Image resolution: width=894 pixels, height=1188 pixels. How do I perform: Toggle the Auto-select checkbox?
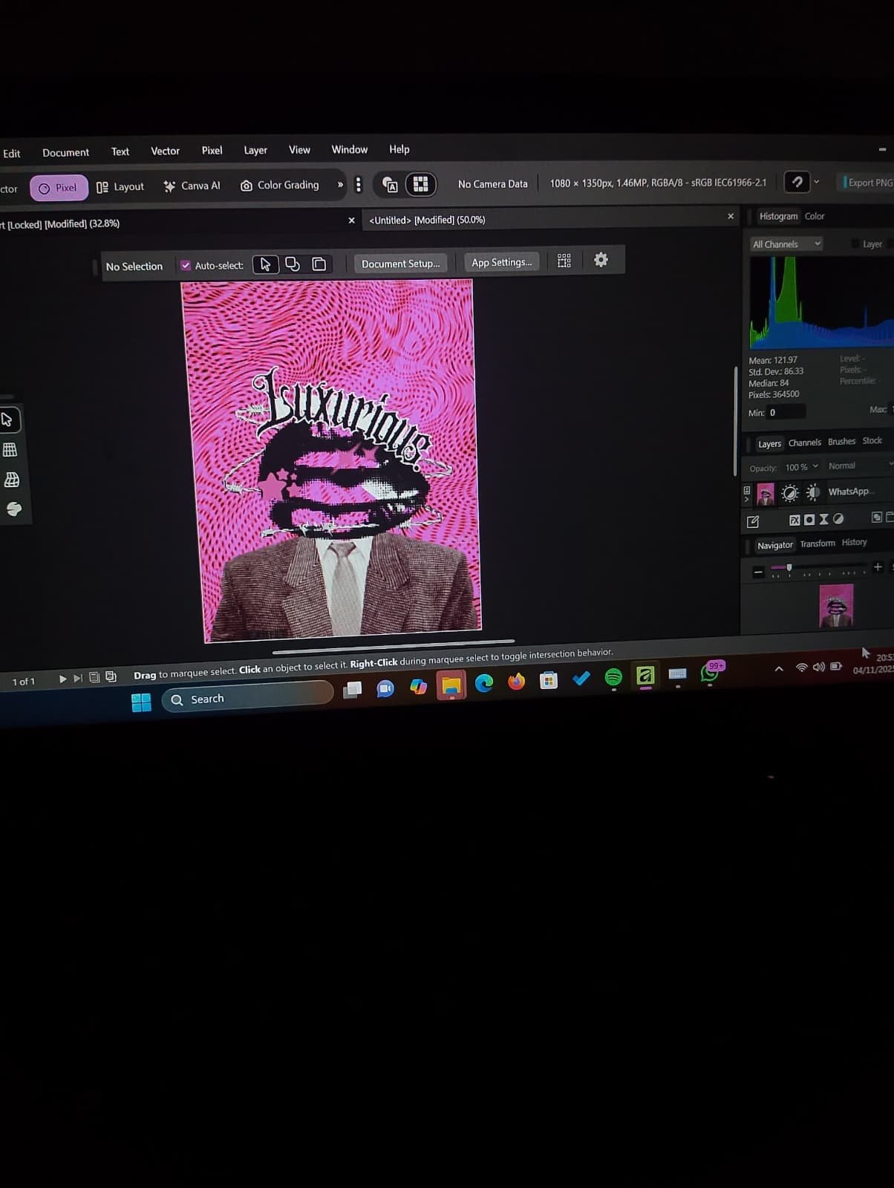[x=186, y=265]
